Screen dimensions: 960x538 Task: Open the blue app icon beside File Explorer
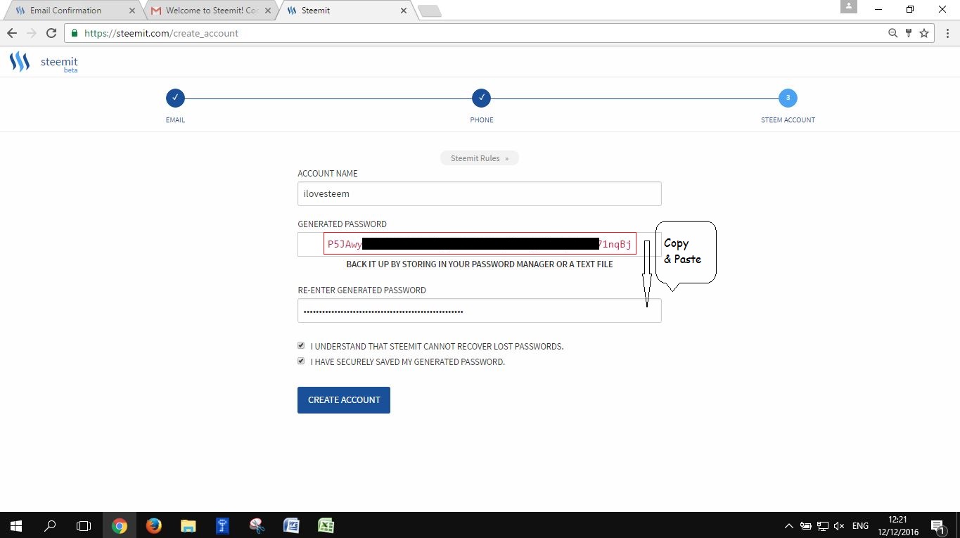[222, 525]
